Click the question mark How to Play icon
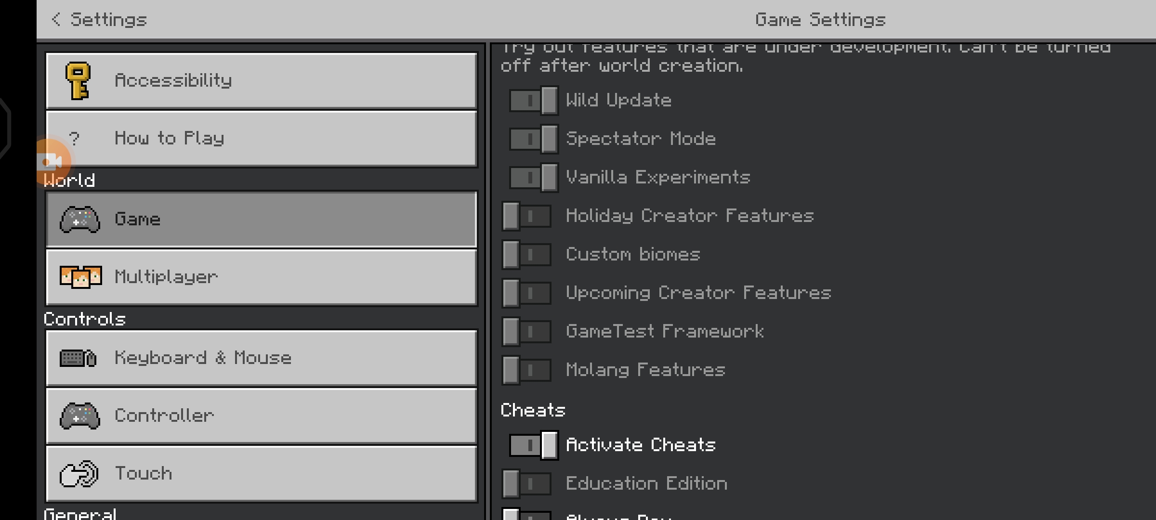Image resolution: width=1156 pixels, height=520 pixels. pyautogui.click(x=74, y=139)
